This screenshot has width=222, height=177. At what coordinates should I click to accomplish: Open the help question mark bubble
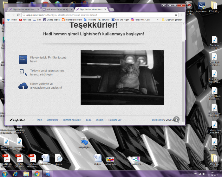point(176,119)
